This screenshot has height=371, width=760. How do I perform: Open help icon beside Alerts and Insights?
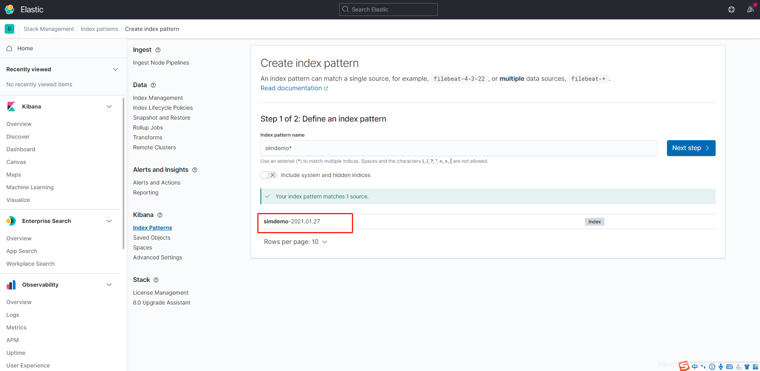pyautogui.click(x=195, y=170)
